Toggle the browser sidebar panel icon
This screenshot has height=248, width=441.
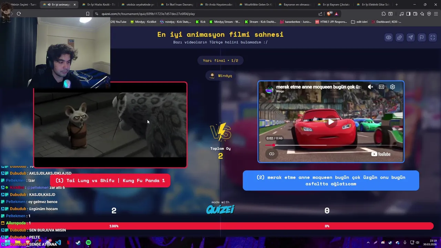coord(408,14)
